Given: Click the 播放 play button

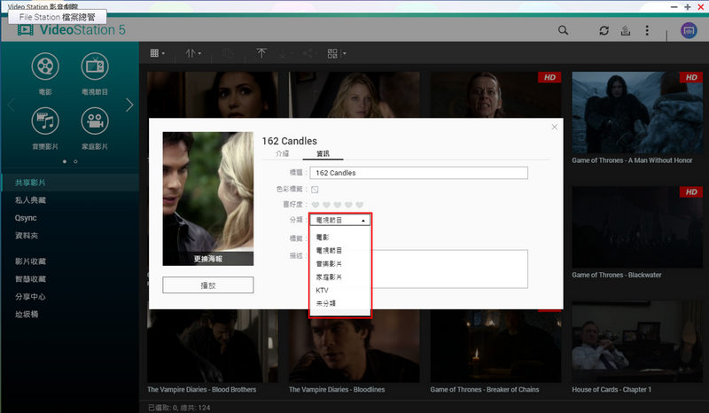Looking at the screenshot, I should (208, 285).
